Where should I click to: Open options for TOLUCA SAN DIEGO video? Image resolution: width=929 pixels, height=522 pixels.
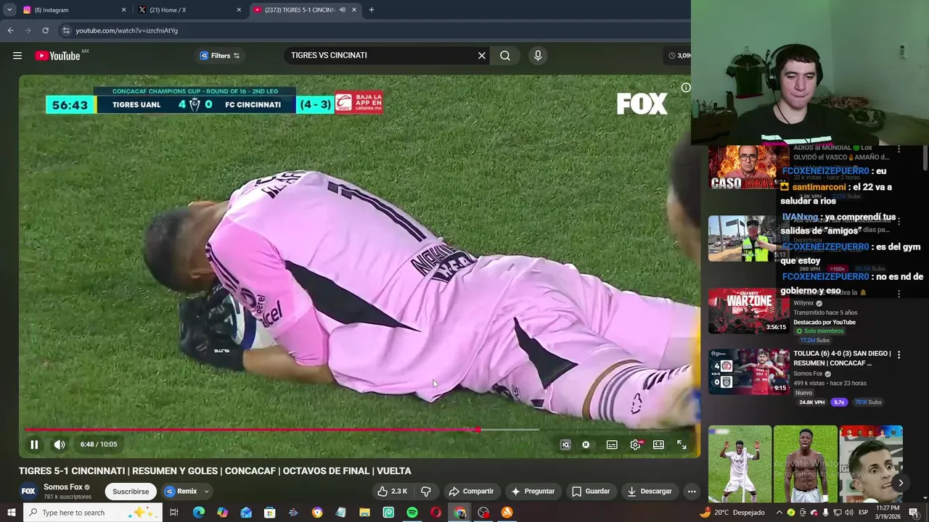(x=899, y=355)
